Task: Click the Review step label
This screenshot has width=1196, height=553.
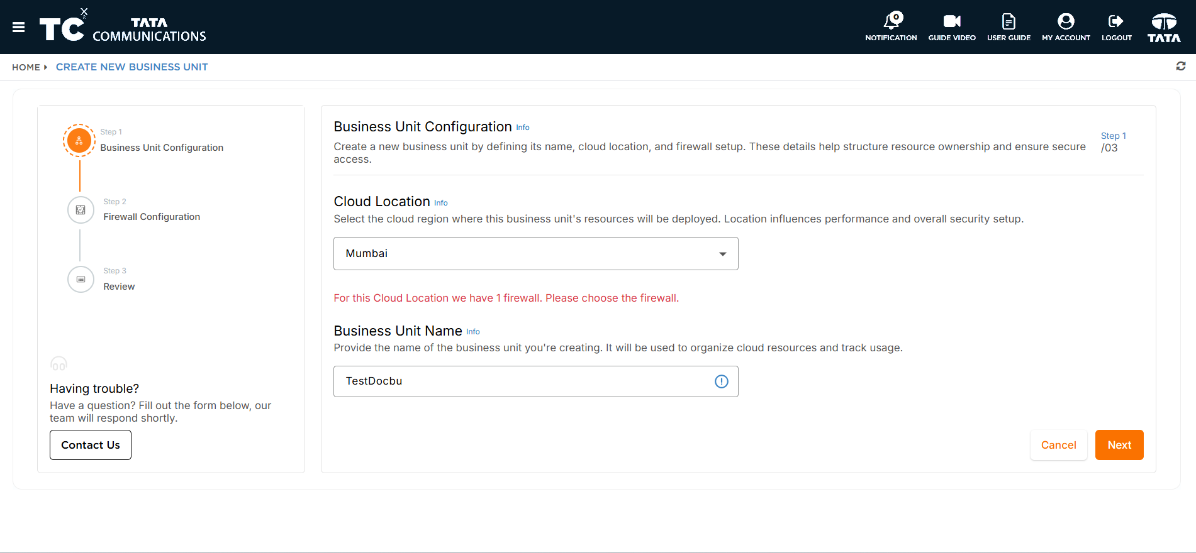Action: (x=119, y=287)
